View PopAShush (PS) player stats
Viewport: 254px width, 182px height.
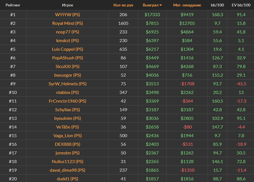[x=67, y=58]
